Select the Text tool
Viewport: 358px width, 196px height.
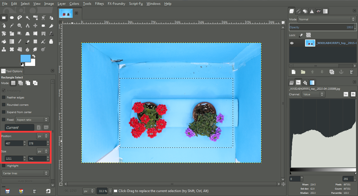coord(51,34)
